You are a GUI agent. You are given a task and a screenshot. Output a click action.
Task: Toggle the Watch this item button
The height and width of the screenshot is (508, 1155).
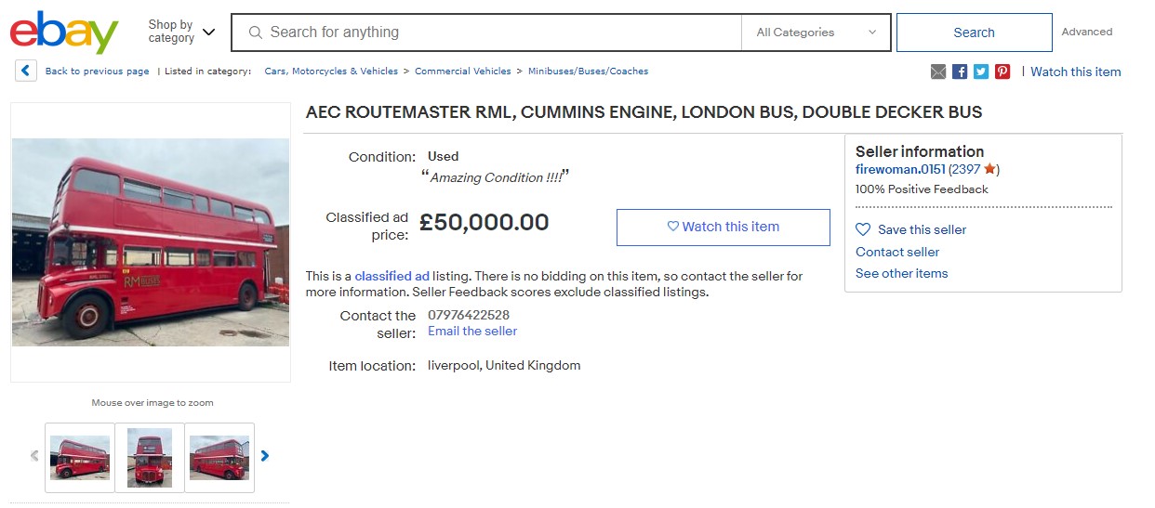coord(723,227)
